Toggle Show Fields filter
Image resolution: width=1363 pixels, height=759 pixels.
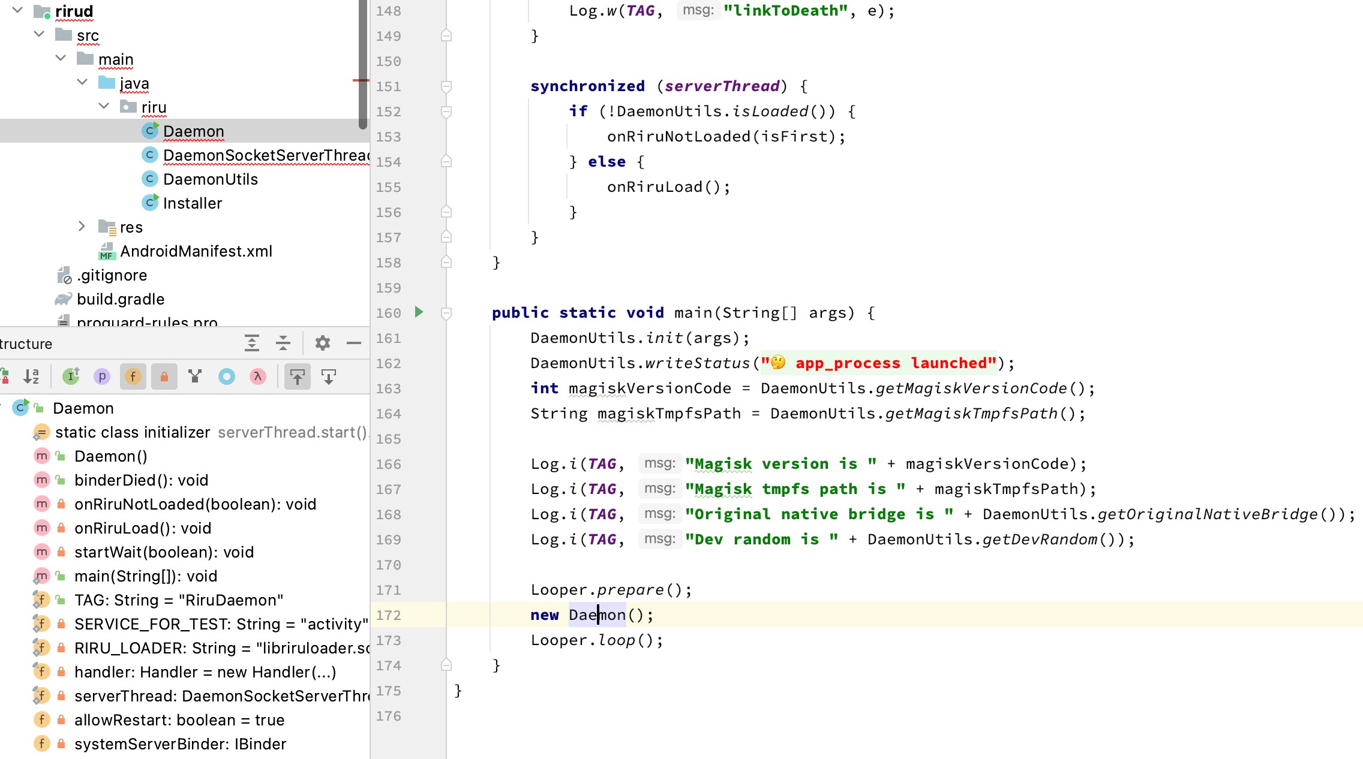point(133,377)
